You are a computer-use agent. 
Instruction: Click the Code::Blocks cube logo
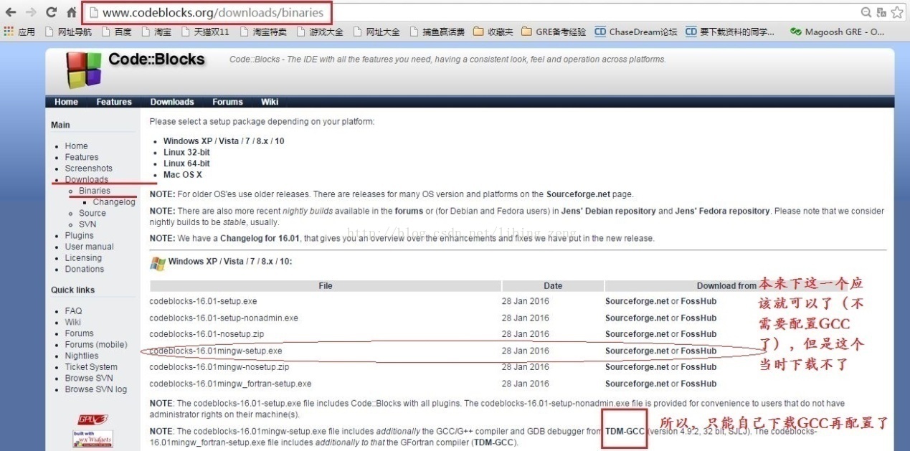point(84,70)
